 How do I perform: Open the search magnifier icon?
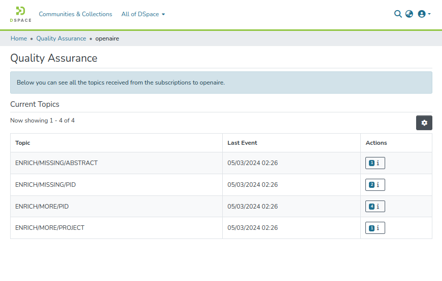[x=398, y=14]
